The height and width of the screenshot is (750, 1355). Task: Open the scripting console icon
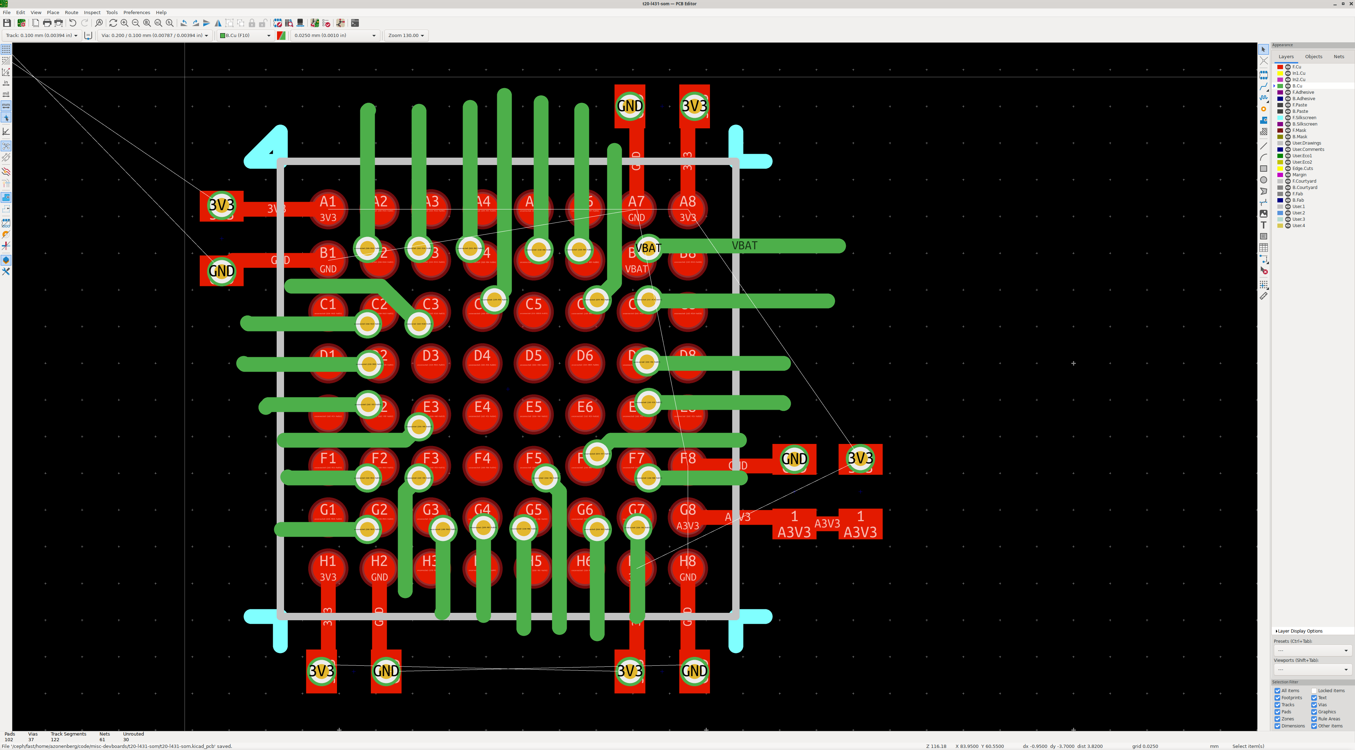355,23
